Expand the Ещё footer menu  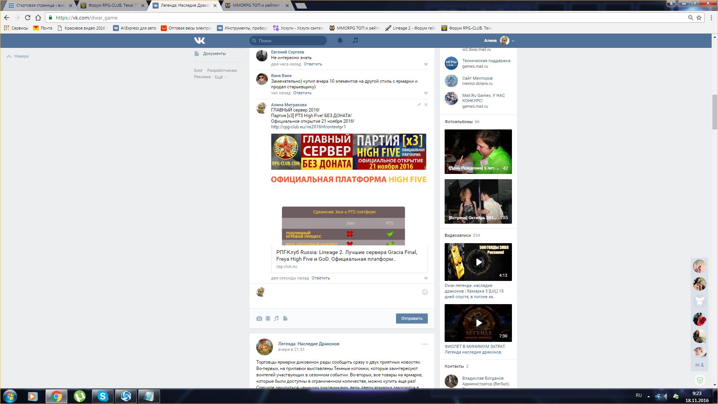point(221,77)
